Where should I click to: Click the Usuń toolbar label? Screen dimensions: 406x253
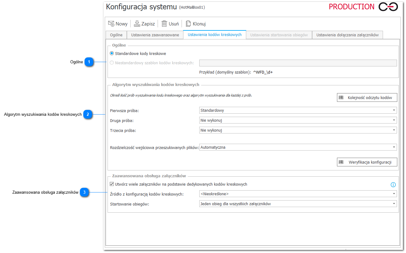pos(174,24)
